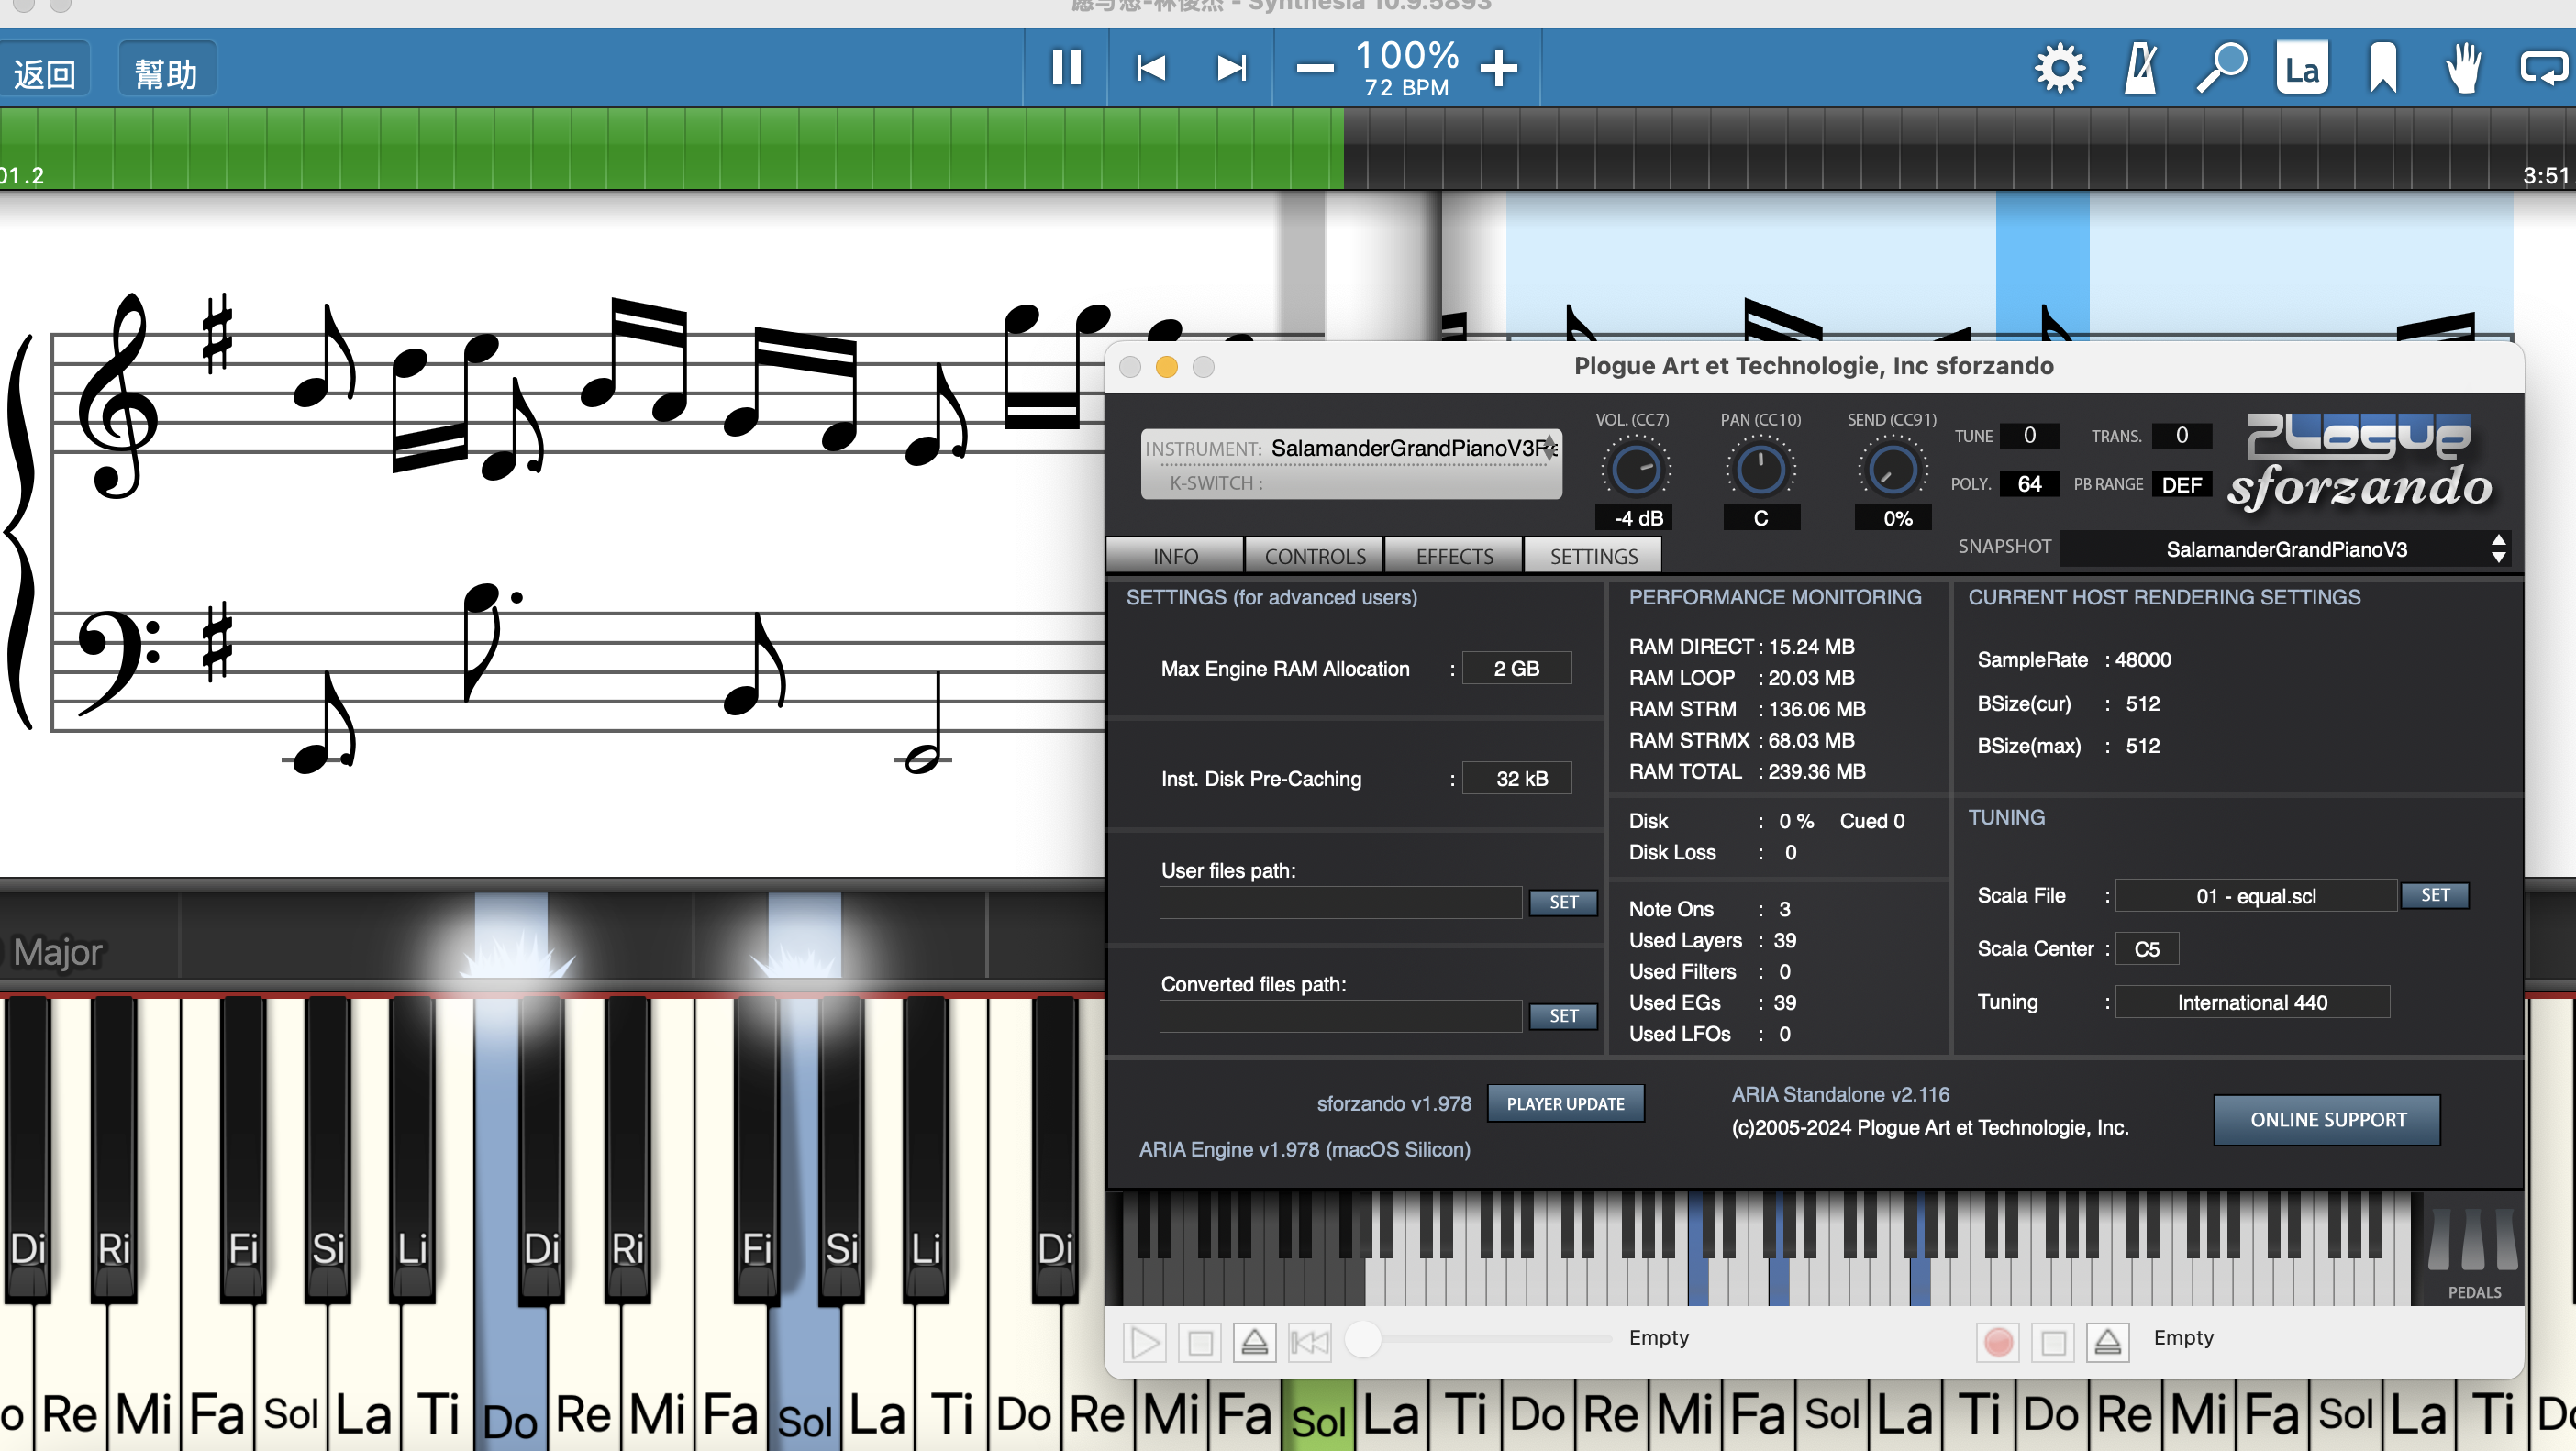The width and height of the screenshot is (2576, 1451).
Task: Click the skip-to-end playback icon
Action: click(1231, 68)
